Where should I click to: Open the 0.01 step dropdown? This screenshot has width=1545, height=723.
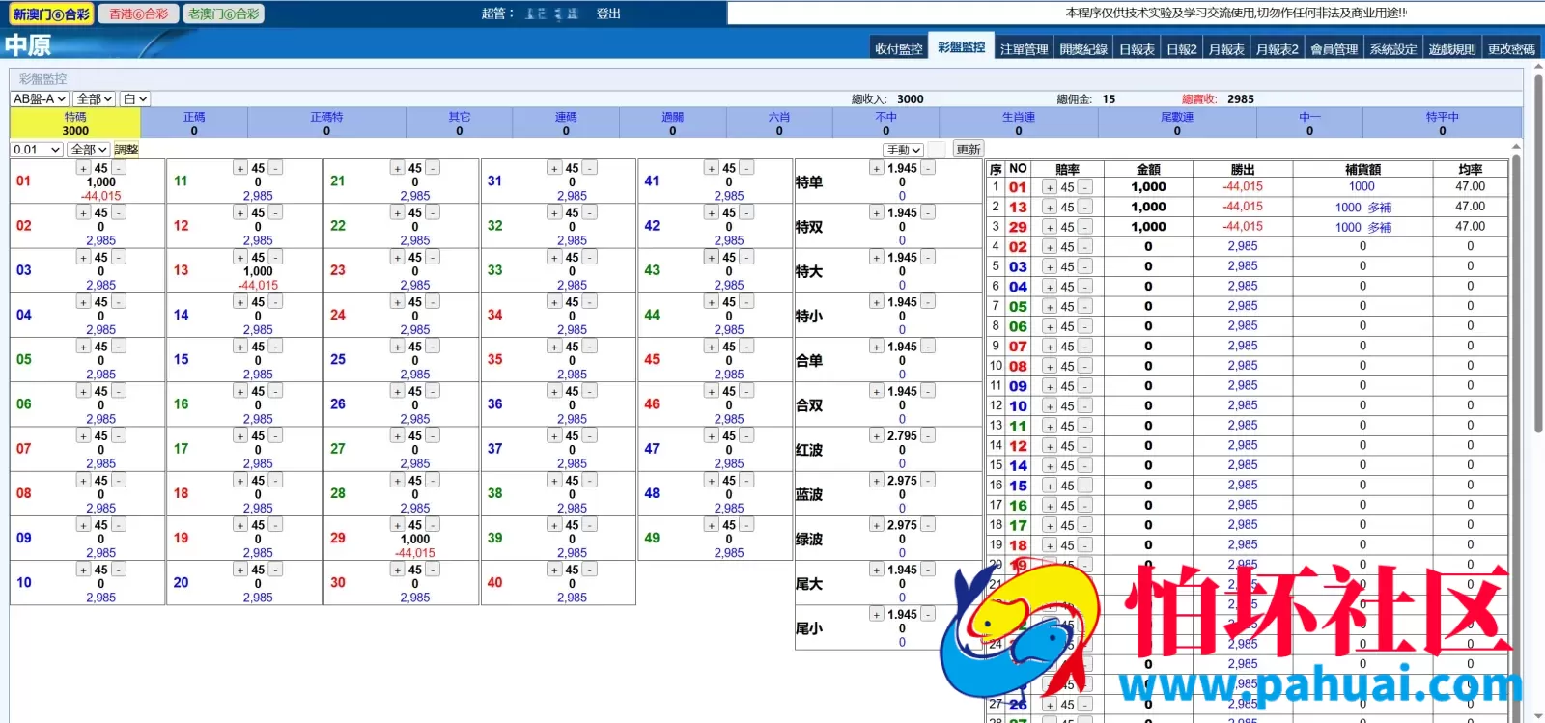[37, 150]
